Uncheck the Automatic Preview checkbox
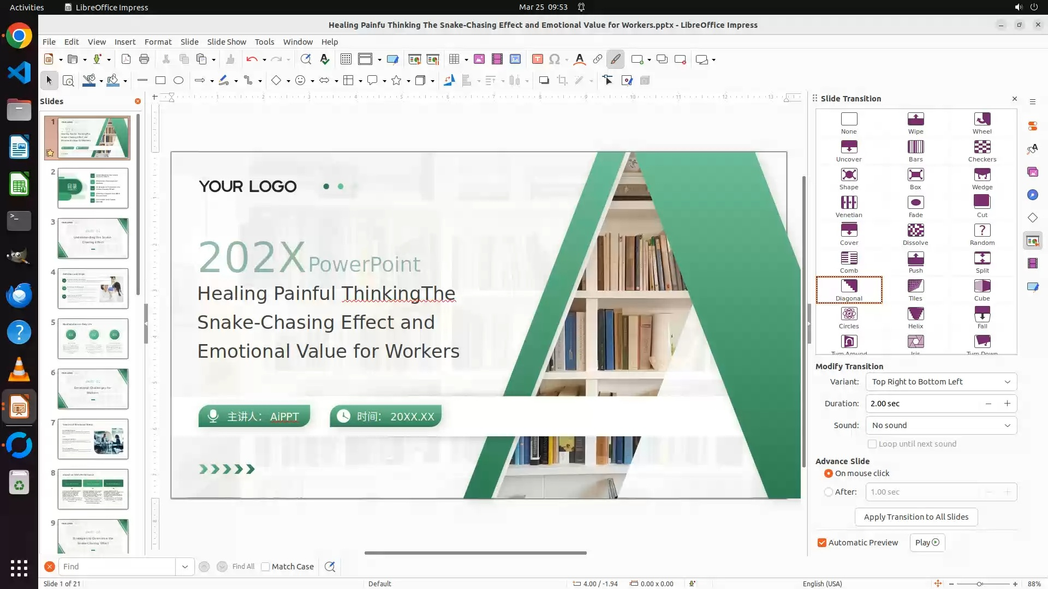The width and height of the screenshot is (1048, 589). [x=821, y=543]
